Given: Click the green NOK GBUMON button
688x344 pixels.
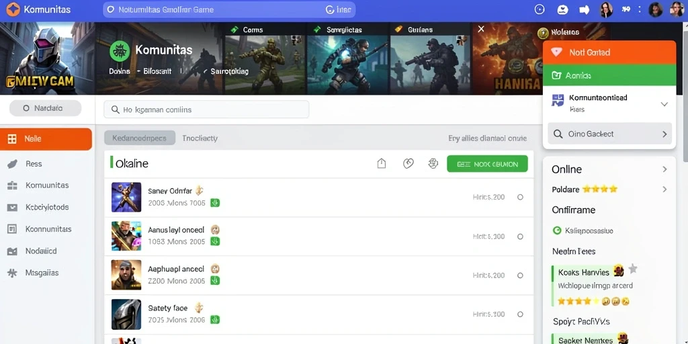Looking at the screenshot, I should point(487,164).
